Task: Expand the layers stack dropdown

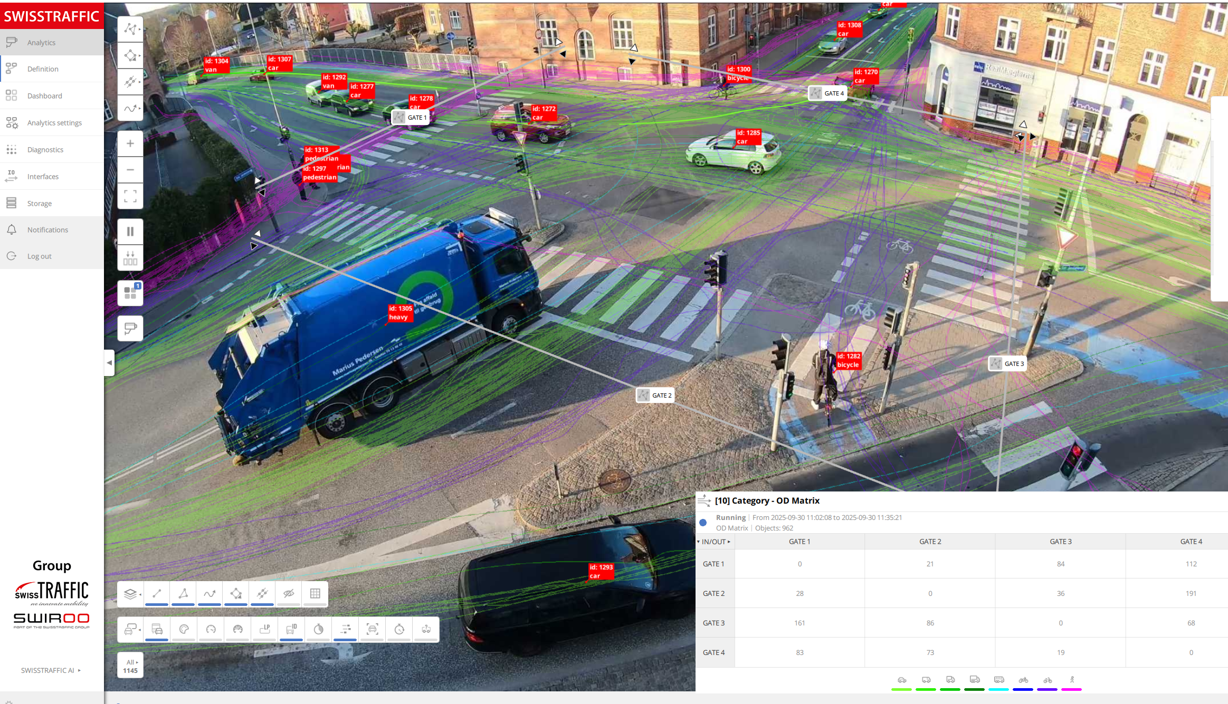Action: 131,594
